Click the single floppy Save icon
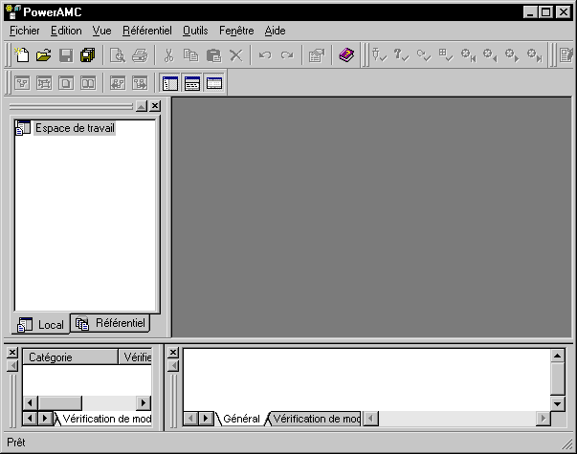The width and height of the screenshot is (577, 454). 66,55
